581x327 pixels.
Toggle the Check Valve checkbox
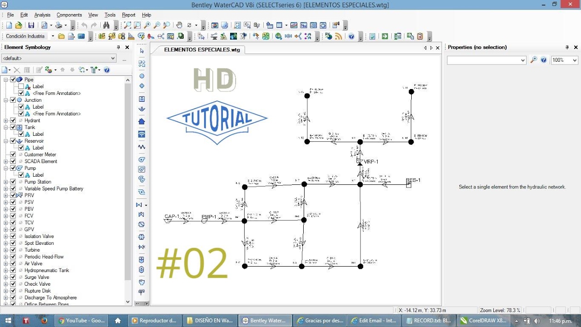pyautogui.click(x=13, y=284)
